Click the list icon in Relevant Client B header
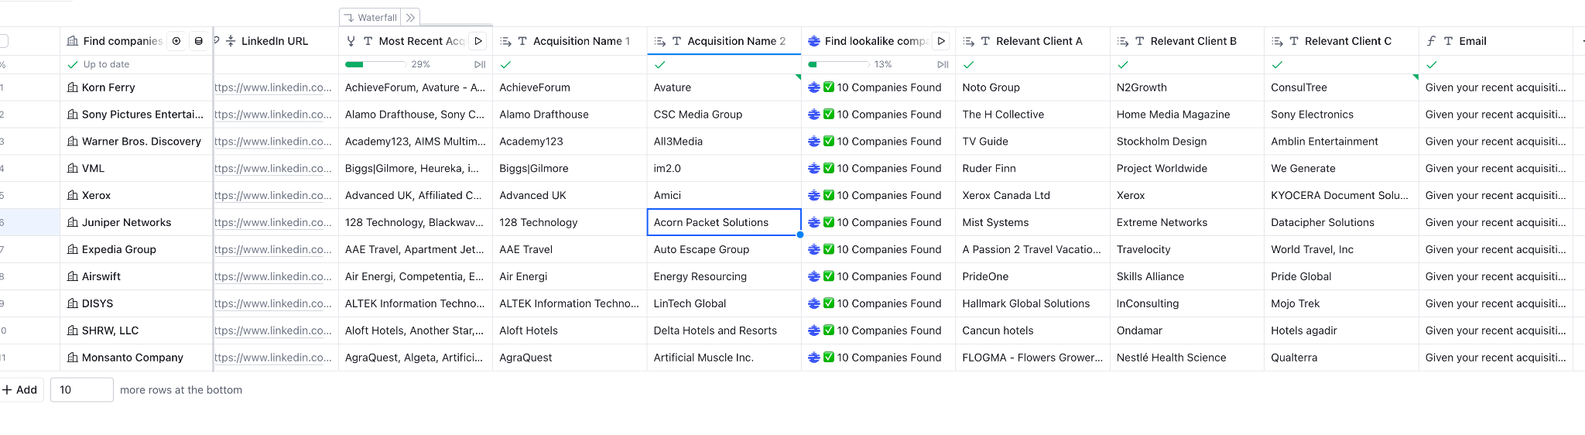Screen dimensions: 1585x435 coord(1123,41)
